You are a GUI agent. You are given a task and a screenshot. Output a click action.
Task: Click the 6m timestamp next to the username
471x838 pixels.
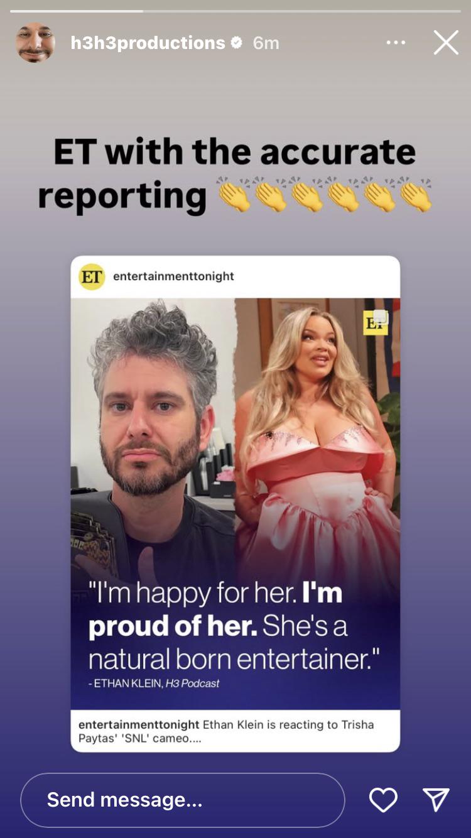(x=266, y=43)
